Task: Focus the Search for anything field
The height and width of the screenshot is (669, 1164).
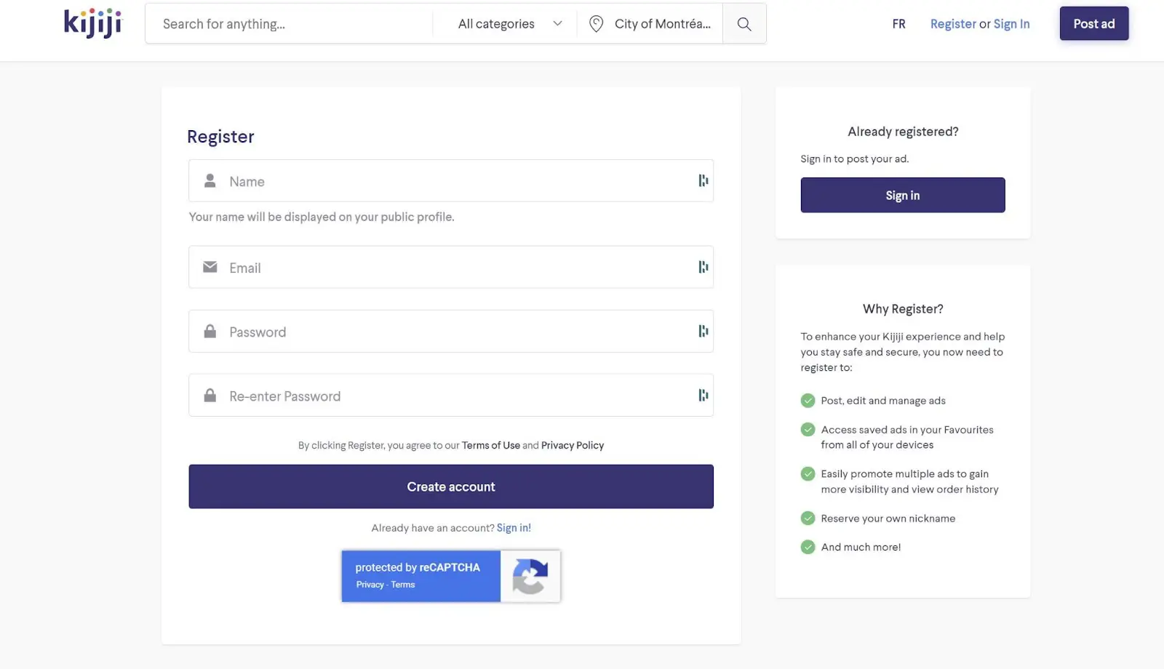Action: click(x=291, y=24)
